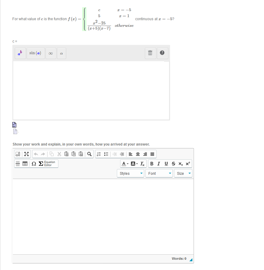264x270 pixels.
Task: Open the Styles dropdown
Action: (x=130, y=173)
